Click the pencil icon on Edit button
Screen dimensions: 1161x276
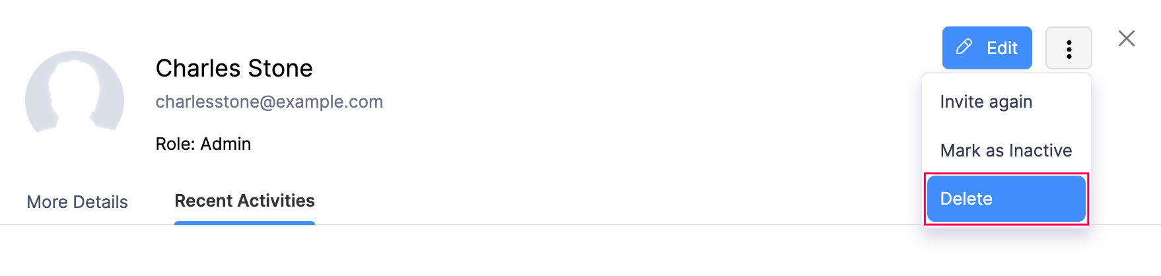pos(964,47)
